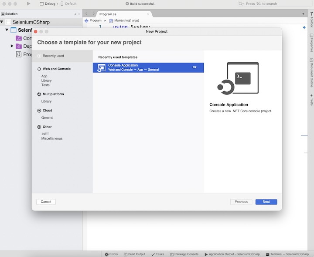This screenshot has width=314, height=257.
Task: Open the Default device selector
Action: pyautogui.click(x=69, y=3)
